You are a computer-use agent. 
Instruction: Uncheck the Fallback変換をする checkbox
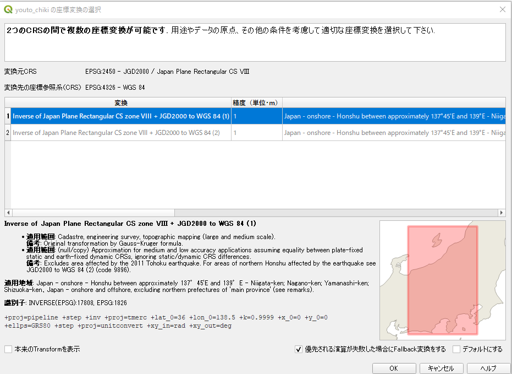[x=299, y=349]
